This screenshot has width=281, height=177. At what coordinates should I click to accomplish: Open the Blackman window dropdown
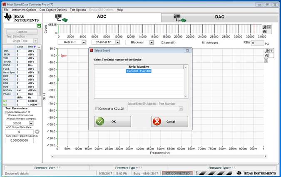[x=152, y=43]
